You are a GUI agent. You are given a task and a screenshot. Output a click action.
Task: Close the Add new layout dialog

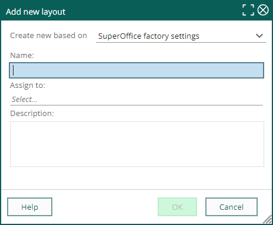pyautogui.click(x=263, y=10)
